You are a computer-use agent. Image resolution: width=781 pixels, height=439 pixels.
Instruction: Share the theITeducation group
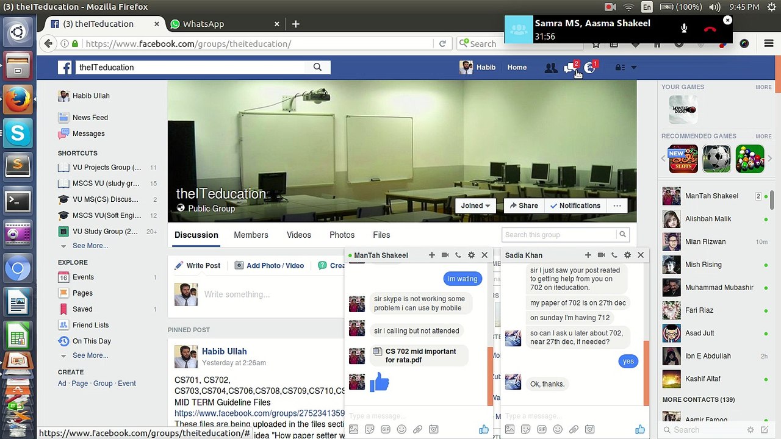(524, 205)
